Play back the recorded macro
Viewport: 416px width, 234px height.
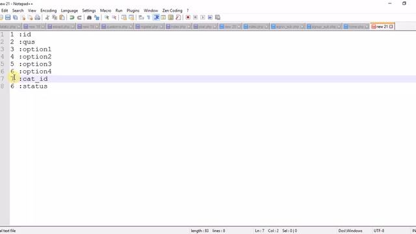coord(203,18)
